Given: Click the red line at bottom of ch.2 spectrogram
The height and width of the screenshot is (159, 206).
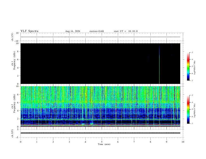Looking at the screenshot, I should (x=100, y=127).
